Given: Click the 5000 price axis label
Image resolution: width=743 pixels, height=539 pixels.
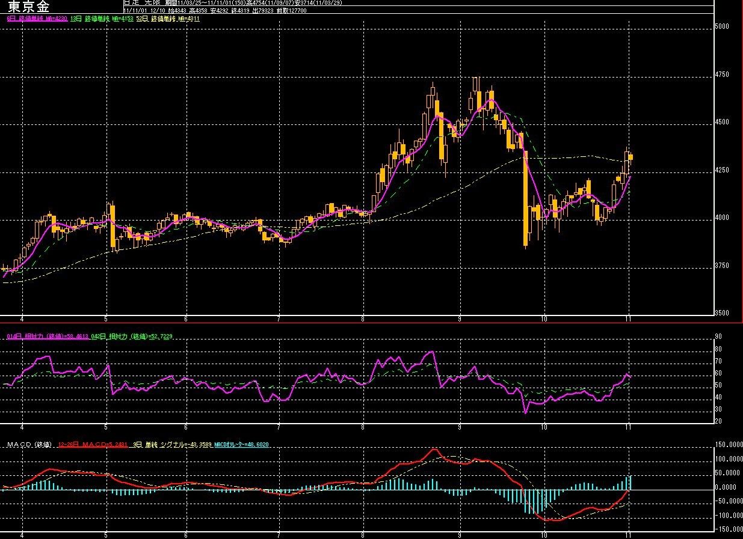Looking at the screenshot, I should pyautogui.click(x=723, y=26).
